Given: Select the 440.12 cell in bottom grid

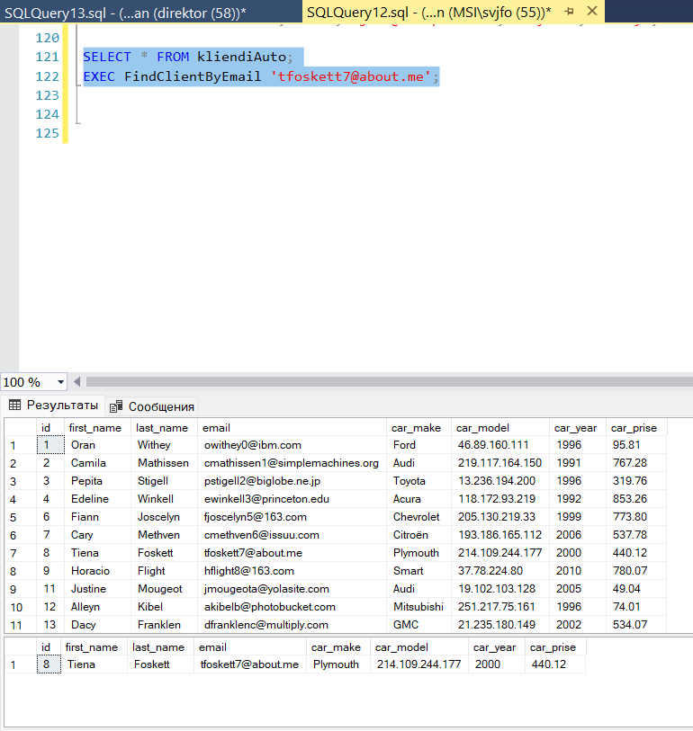Looking at the screenshot, I should tap(555, 664).
